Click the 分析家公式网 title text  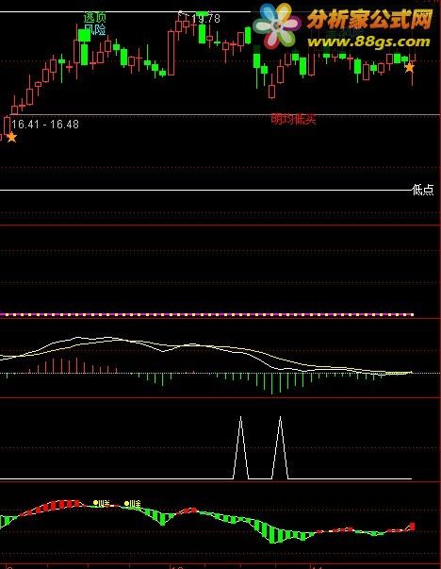369,19
